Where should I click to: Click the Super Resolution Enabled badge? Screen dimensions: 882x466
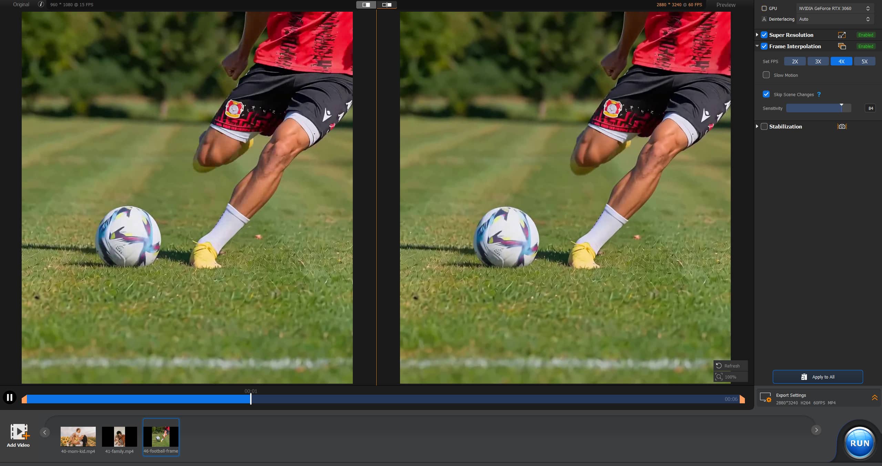coord(865,35)
